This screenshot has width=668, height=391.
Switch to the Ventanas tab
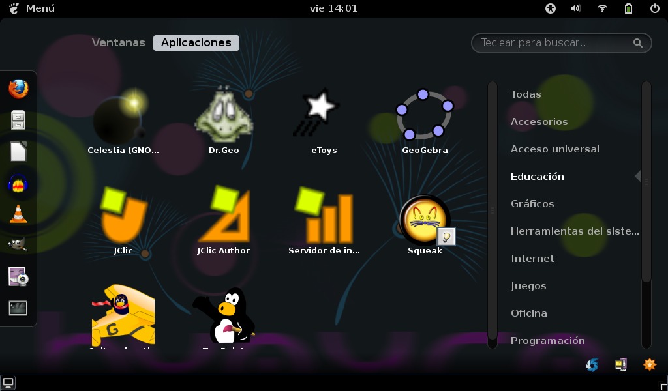pos(118,42)
